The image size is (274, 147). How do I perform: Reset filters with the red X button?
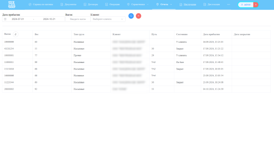tap(139, 16)
